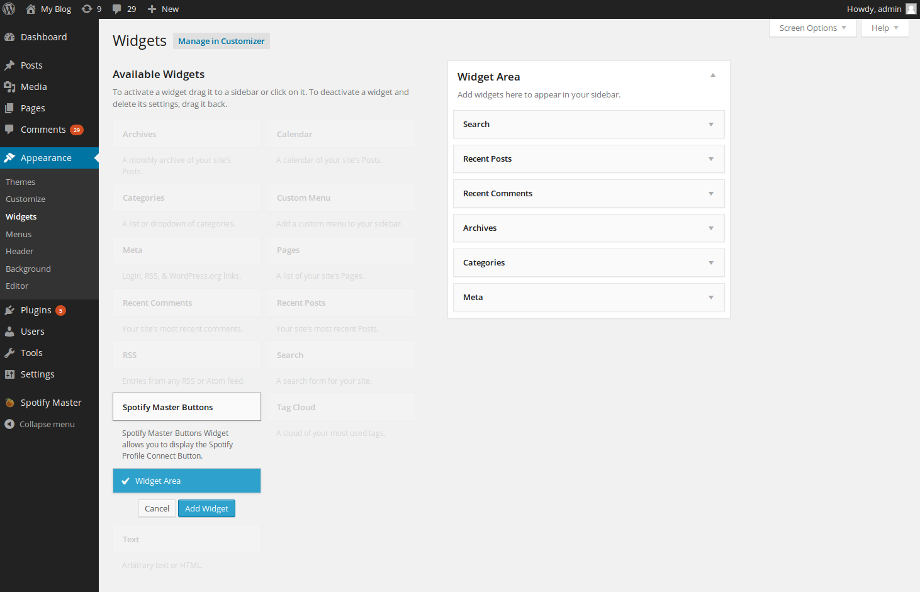Select the Spotify Master Buttons widget
920x592 pixels.
(x=187, y=407)
